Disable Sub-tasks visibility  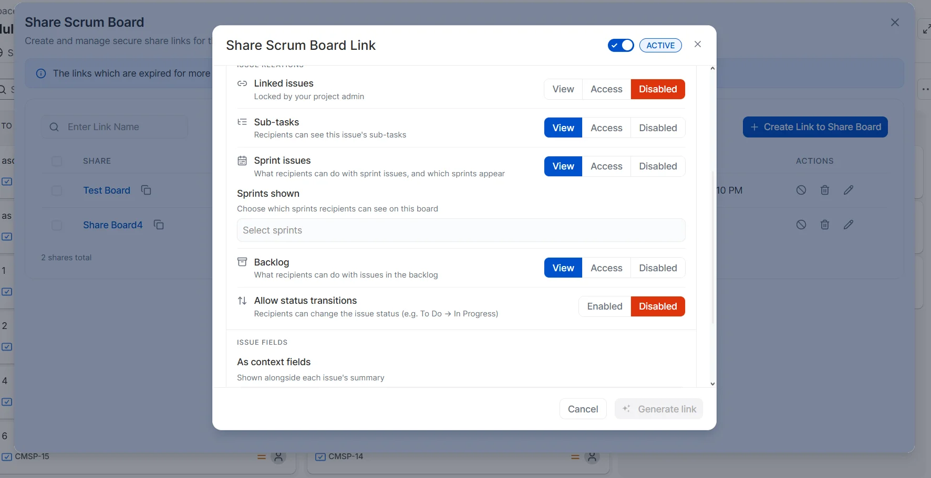coord(658,128)
